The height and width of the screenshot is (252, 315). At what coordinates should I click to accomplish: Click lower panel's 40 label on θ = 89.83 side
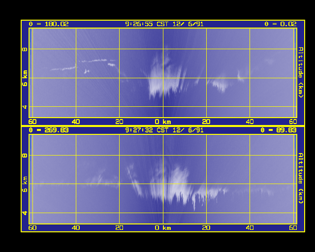tap(250, 228)
